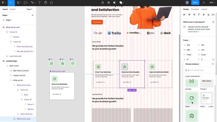The height and width of the screenshot is (122, 217).
Task: Click Learn More in Improve brand loyalty card
Action: tap(127, 82)
